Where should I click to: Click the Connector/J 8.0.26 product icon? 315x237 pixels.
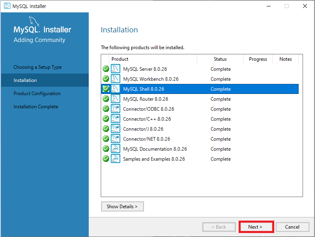click(x=116, y=129)
